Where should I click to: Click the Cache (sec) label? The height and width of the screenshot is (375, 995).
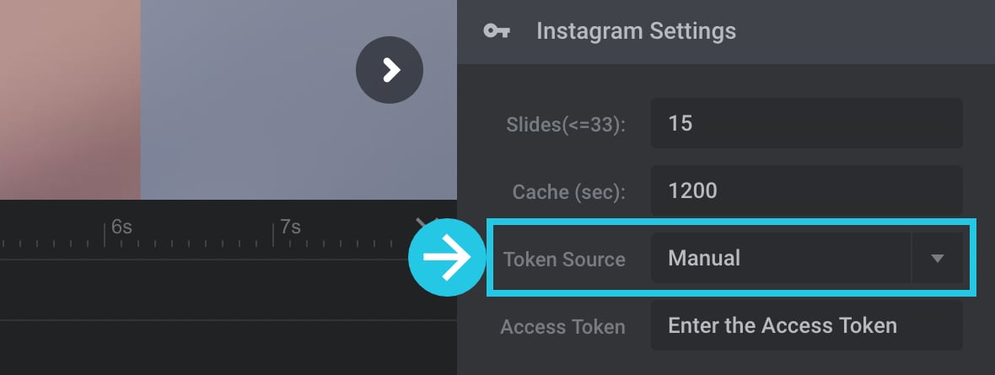point(568,192)
